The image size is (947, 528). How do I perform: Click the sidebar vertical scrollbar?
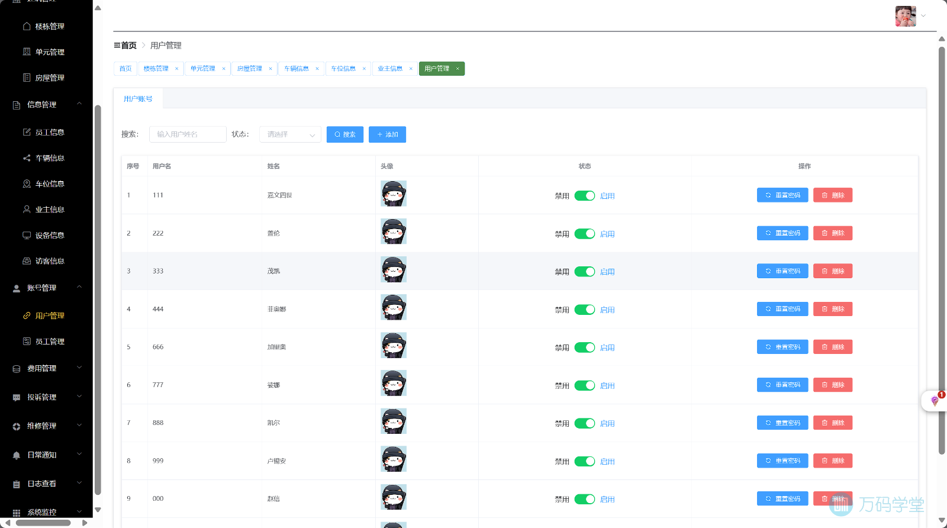tap(98, 299)
